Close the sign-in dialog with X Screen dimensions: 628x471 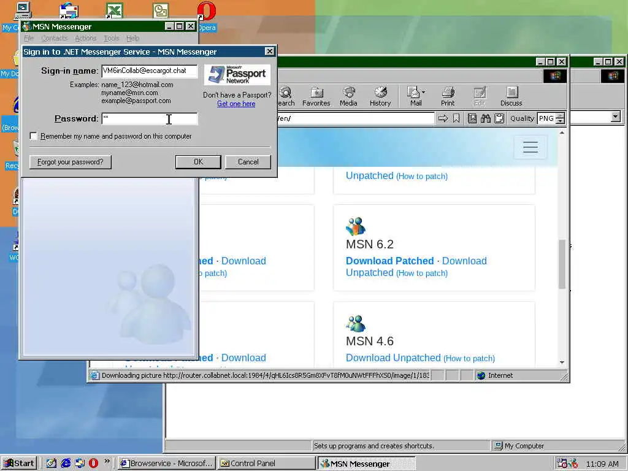270,52
